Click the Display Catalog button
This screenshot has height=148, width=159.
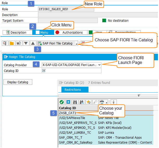pyautogui.click(x=18, y=82)
